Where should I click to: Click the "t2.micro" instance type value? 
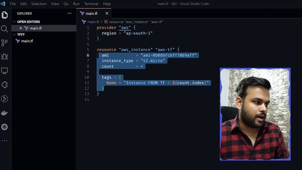click(x=153, y=61)
